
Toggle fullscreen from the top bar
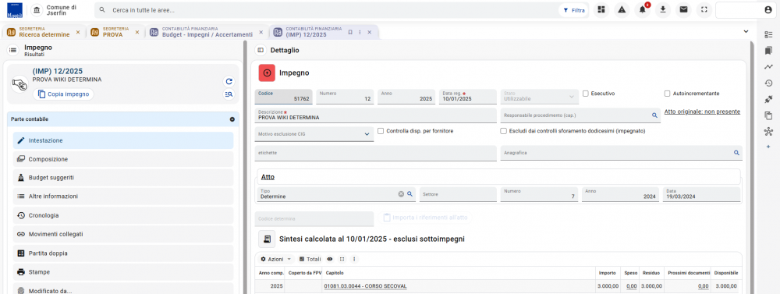[704, 10]
